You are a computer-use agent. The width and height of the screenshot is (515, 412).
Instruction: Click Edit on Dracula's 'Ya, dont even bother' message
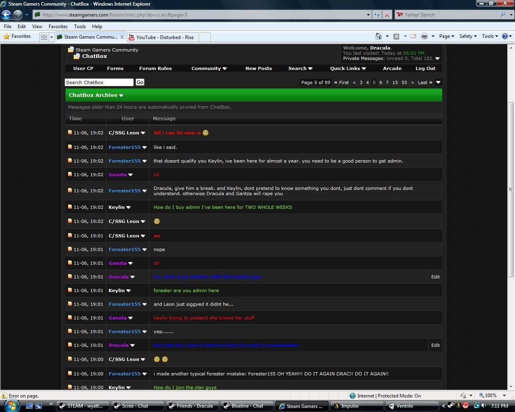point(435,277)
